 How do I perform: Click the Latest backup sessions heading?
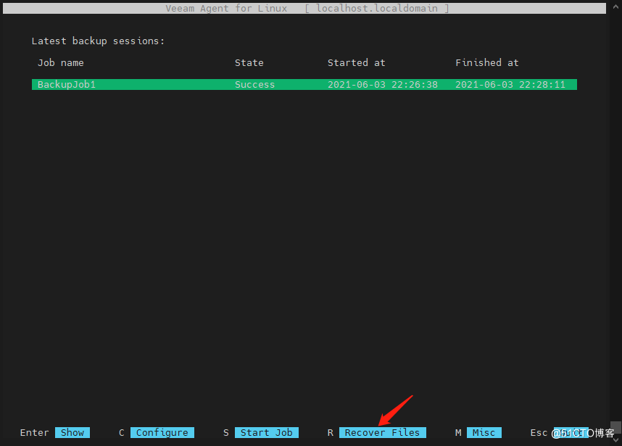(98, 41)
